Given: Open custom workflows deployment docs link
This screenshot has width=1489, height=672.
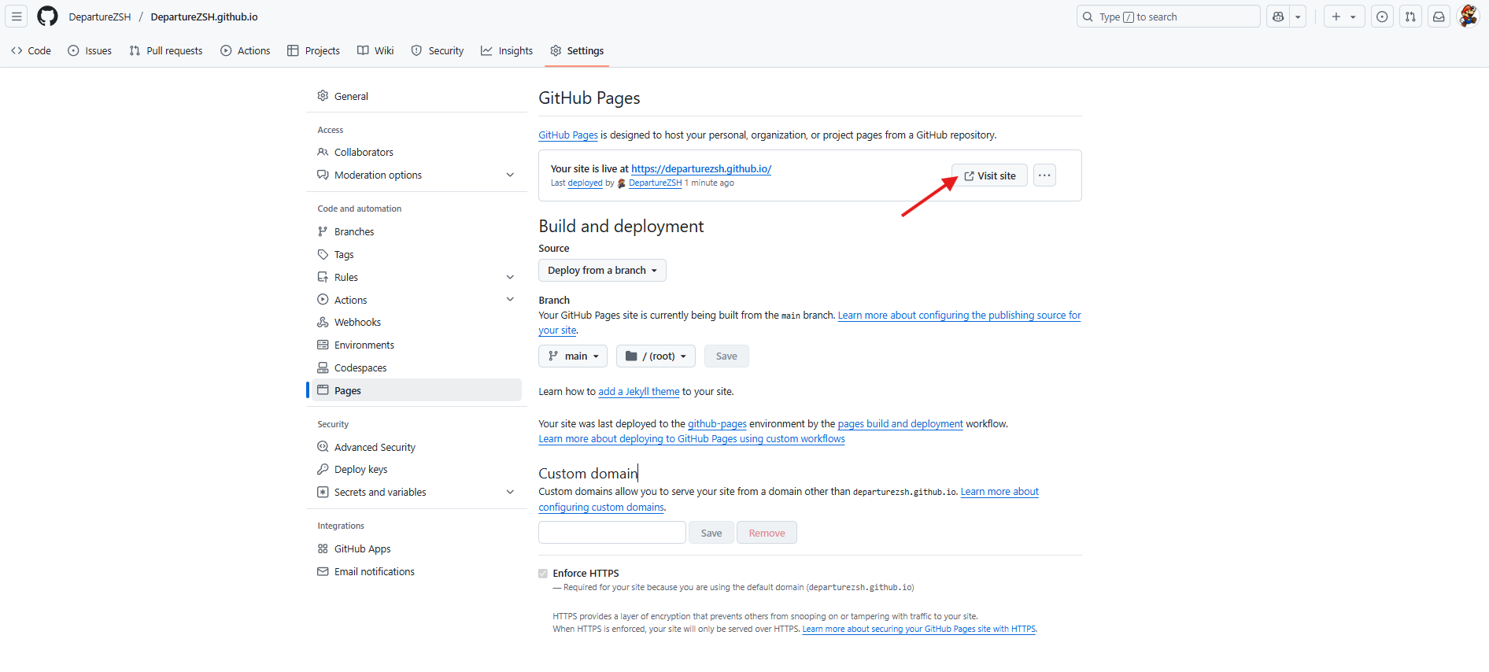Looking at the screenshot, I should pyautogui.click(x=692, y=439).
